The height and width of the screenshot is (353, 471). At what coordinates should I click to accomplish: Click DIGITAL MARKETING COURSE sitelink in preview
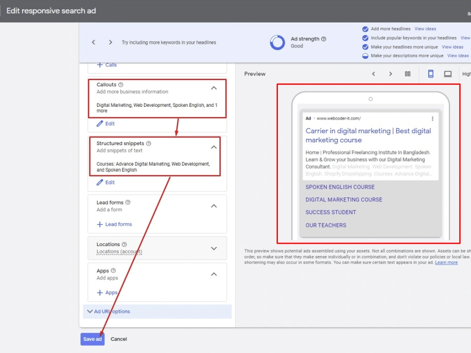click(344, 200)
